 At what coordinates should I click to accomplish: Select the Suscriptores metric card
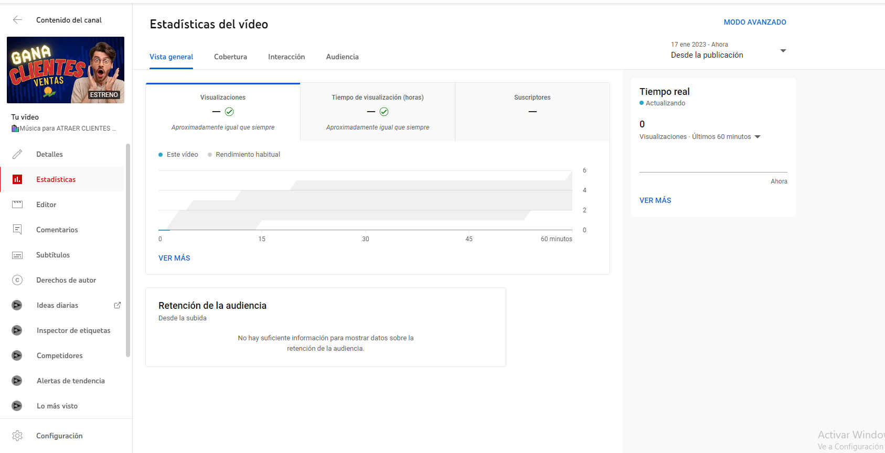(532, 112)
